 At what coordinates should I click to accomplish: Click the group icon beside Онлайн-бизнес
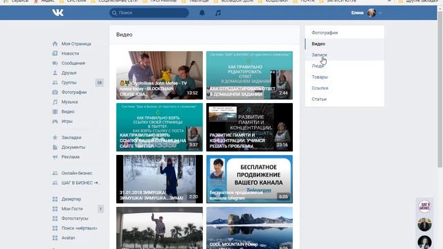(55, 173)
